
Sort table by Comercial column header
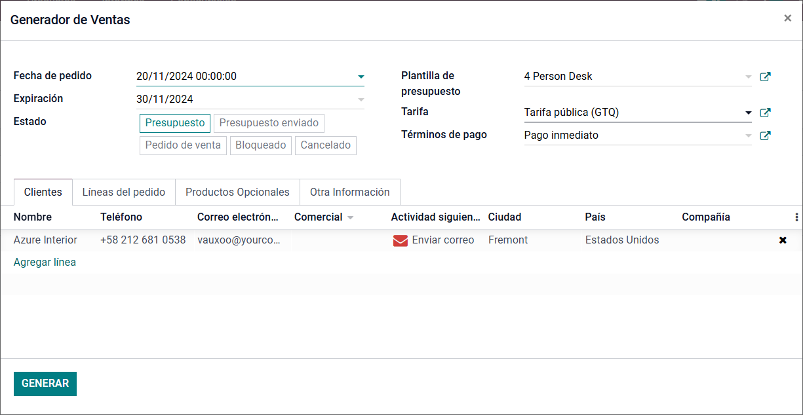[x=319, y=217]
